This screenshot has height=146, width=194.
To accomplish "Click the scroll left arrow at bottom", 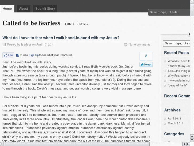I will pyautogui.click(x=2, y=144).
